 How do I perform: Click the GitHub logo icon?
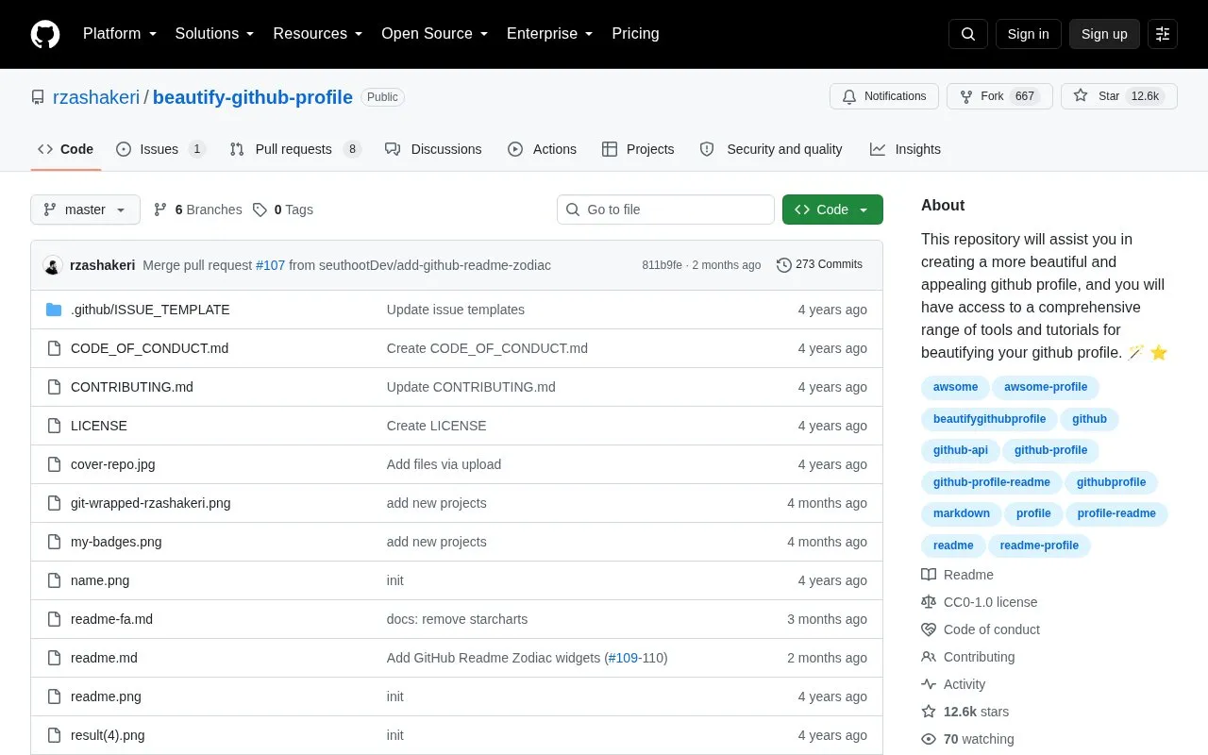pos(45,34)
